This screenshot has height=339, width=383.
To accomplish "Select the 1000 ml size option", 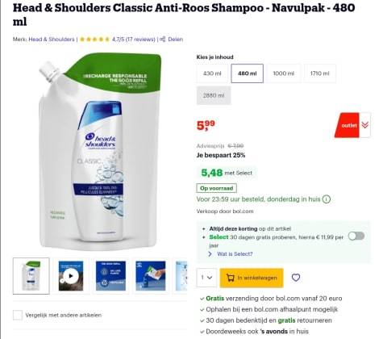I will [x=284, y=73].
